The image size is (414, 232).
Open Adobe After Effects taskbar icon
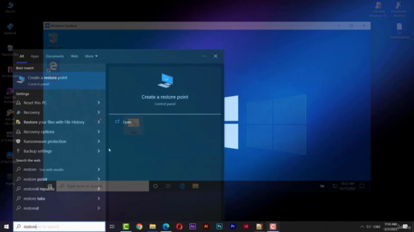(x=193, y=226)
